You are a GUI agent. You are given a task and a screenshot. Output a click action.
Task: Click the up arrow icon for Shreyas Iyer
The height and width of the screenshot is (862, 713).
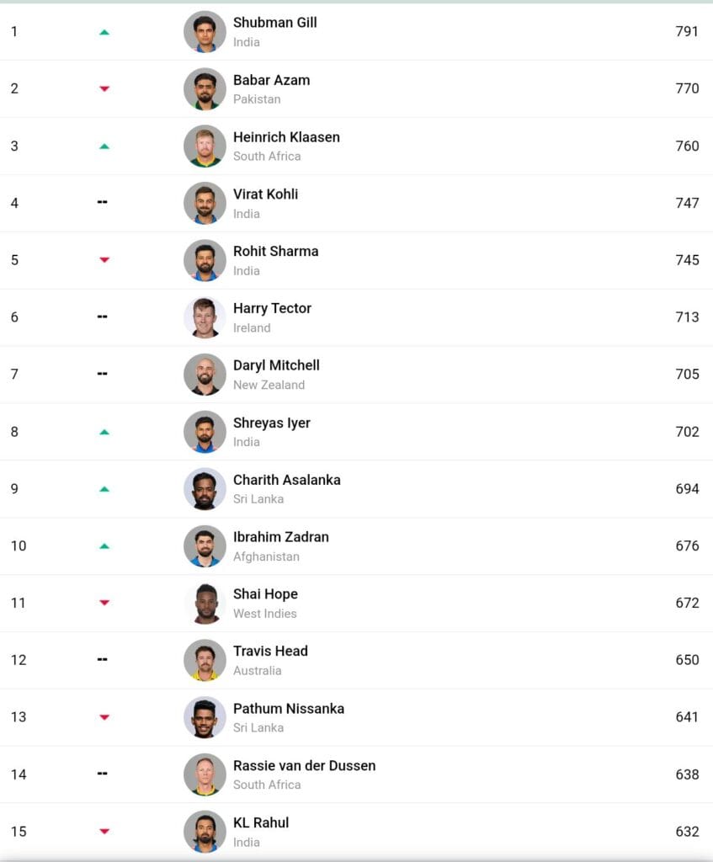(104, 432)
